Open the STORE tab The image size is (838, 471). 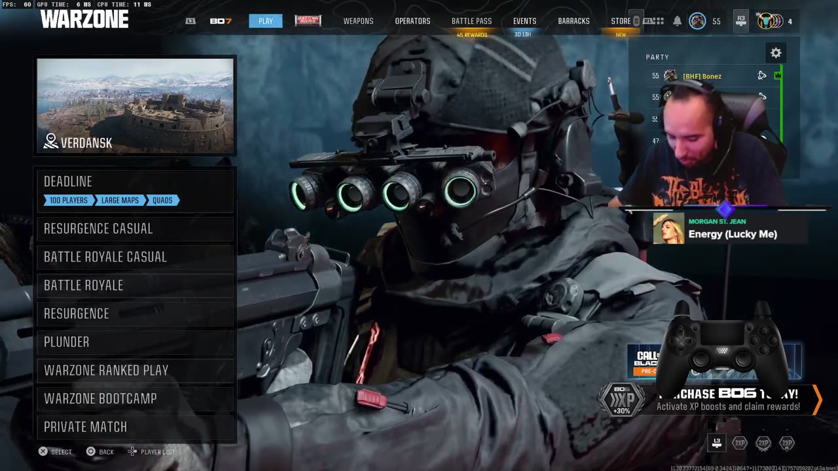621,21
